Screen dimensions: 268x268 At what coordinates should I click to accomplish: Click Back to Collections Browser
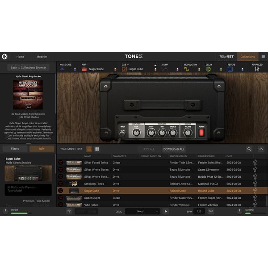coord(29,67)
